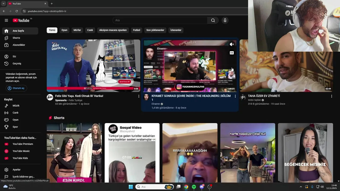Open Spor under Keşfet
Screen dimensions: 340x191
tap(20, 127)
